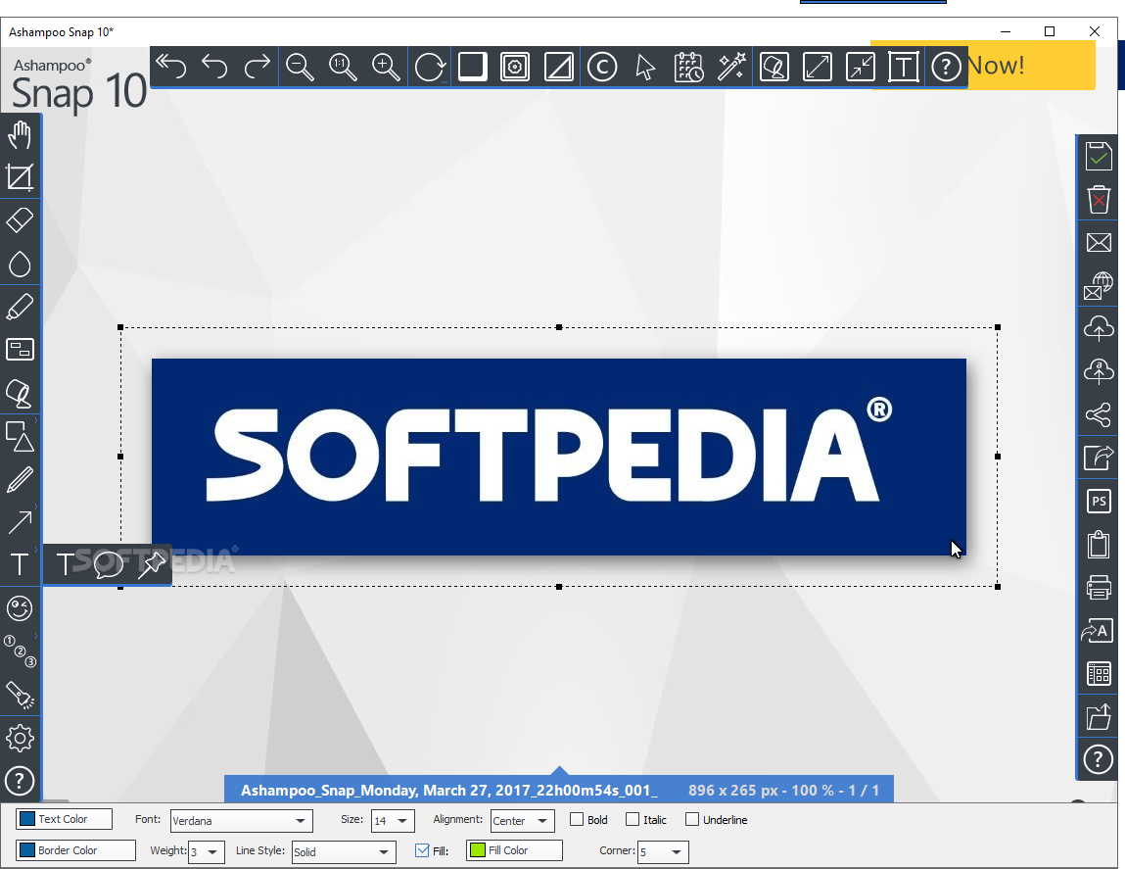
Task: Zoom in with the plus magnifier
Action: [386, 67]
